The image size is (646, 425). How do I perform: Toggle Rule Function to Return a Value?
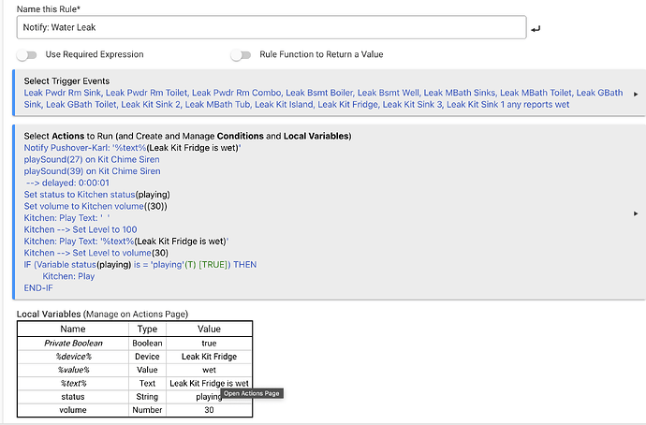(x=241, y=55)
